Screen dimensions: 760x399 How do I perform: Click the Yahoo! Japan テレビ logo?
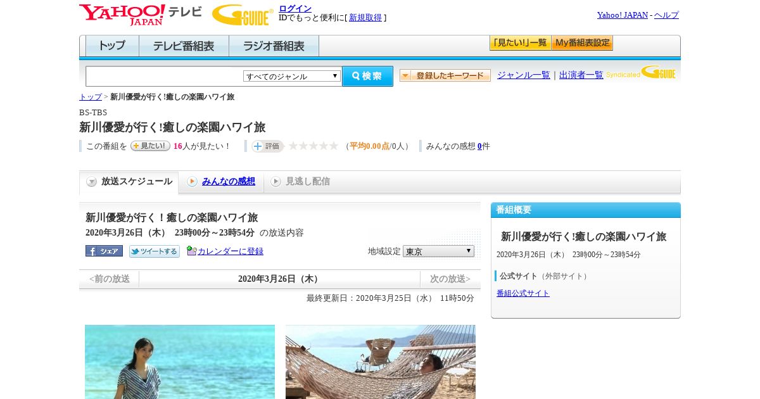[x=141, y=15]
